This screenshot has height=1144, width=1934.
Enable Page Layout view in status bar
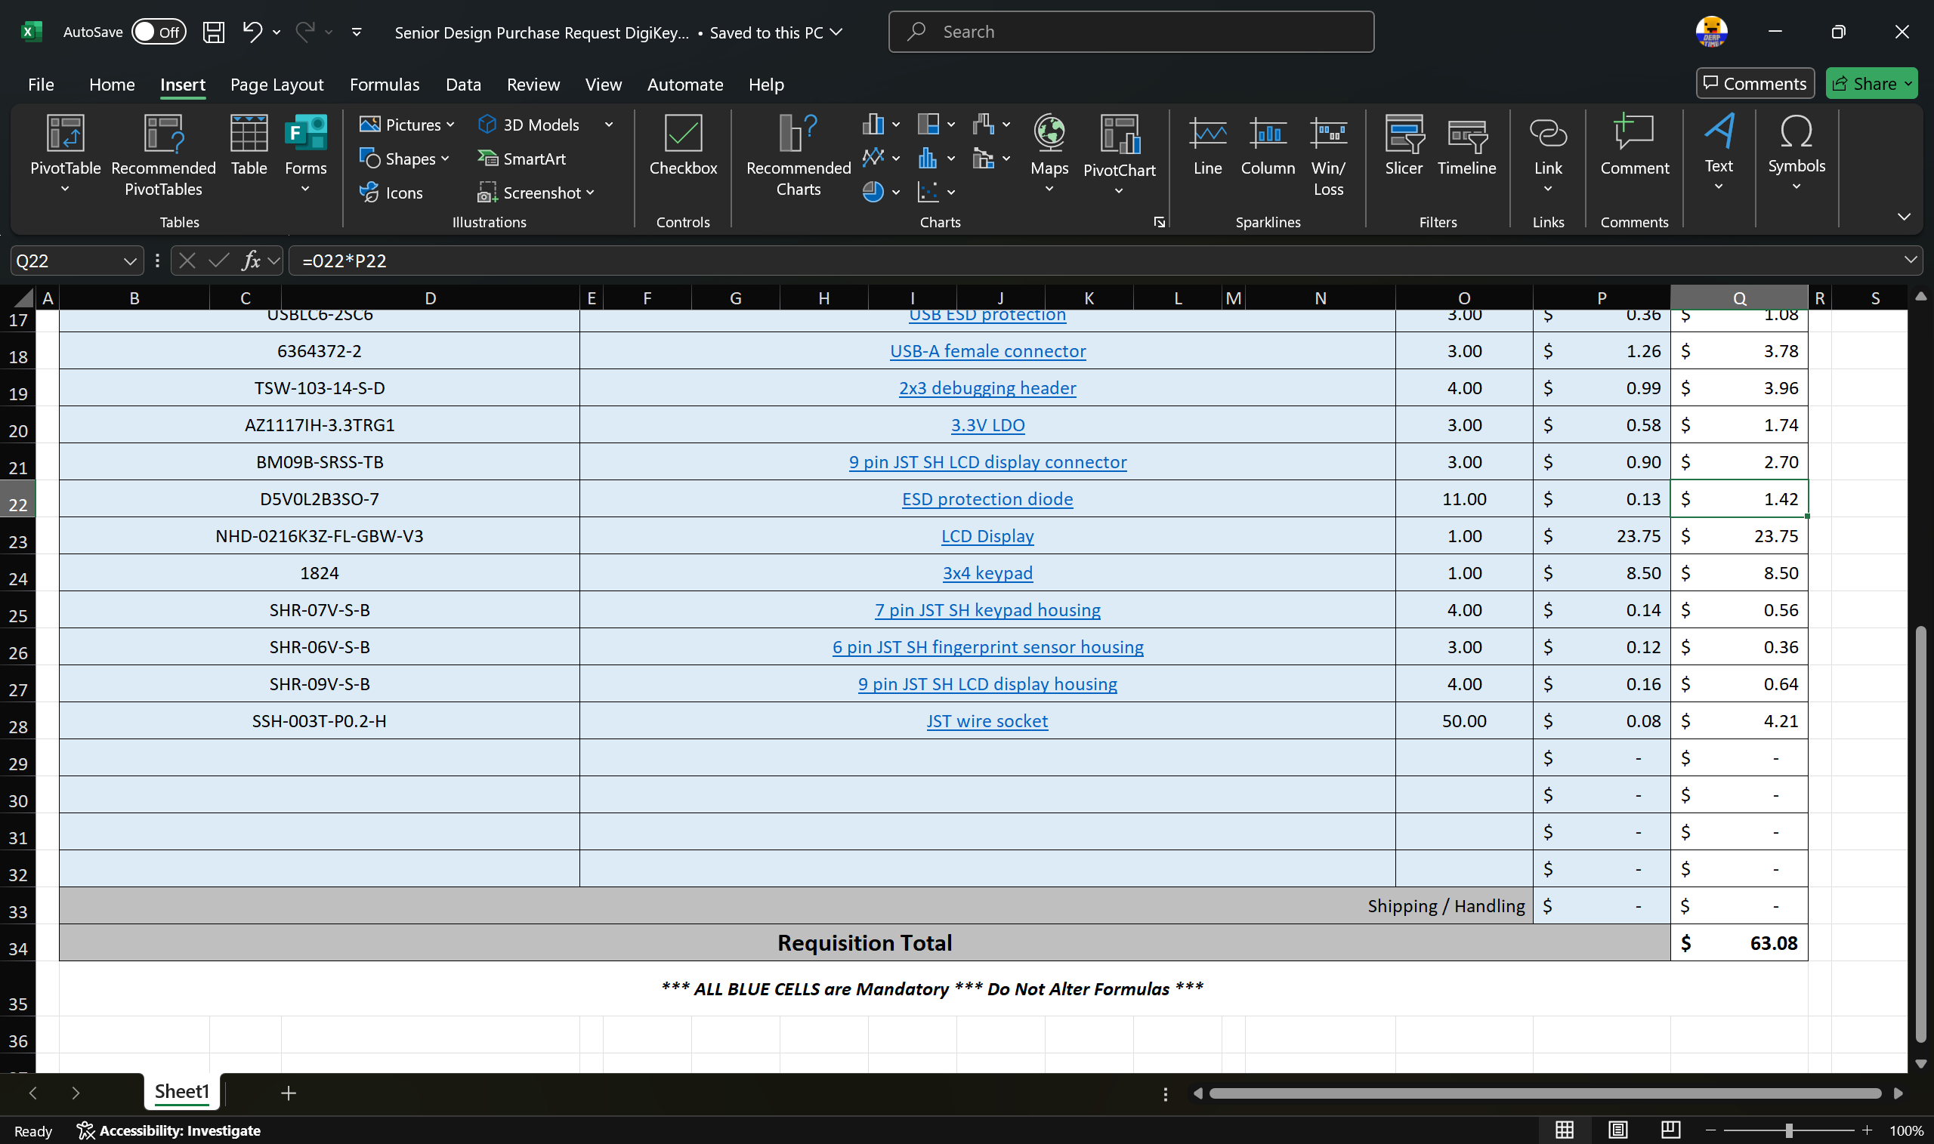(1617, 1130)
